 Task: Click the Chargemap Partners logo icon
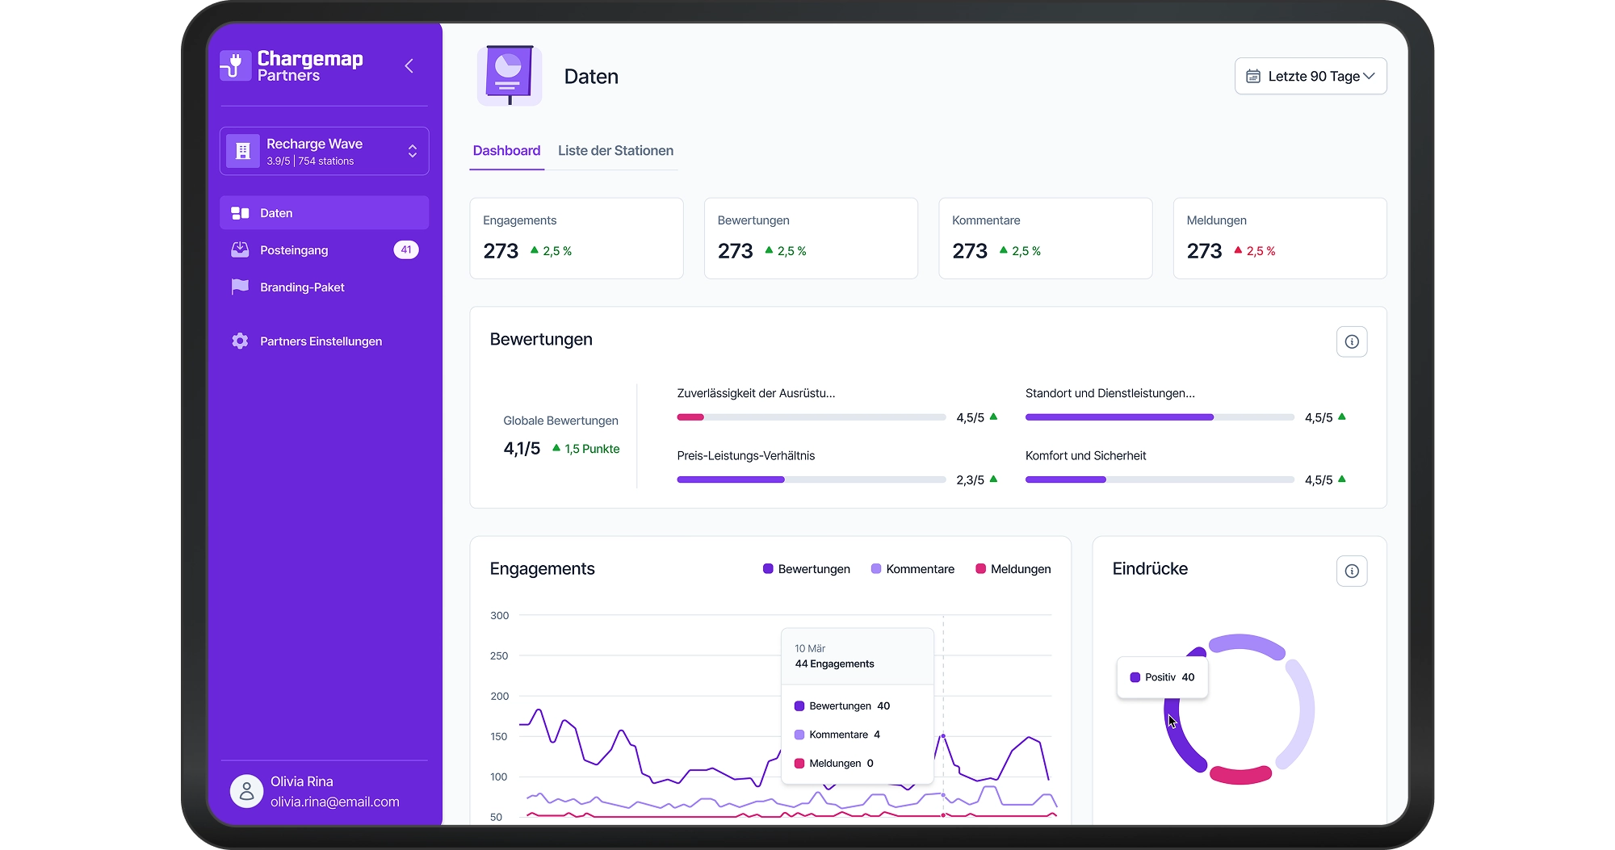[x=234, y=65]
